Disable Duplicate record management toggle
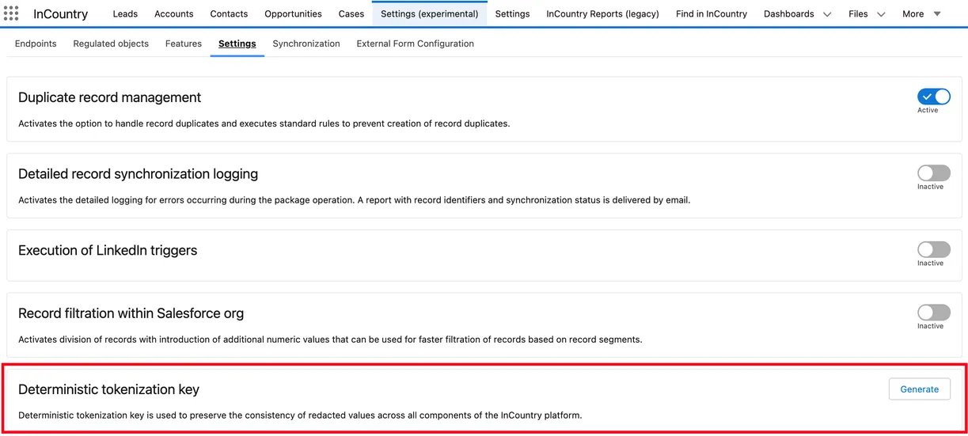Screen dimensions: 968x436 (x=933, y=97)
